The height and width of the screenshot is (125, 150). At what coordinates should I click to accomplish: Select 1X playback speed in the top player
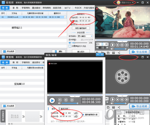pyautogui.click(x=102, y=44)
